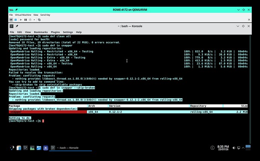The image size is (260, 161).
Task: Click the 'rolling-x86_64' repository cell in the table
Action: [x=202, y=112]
